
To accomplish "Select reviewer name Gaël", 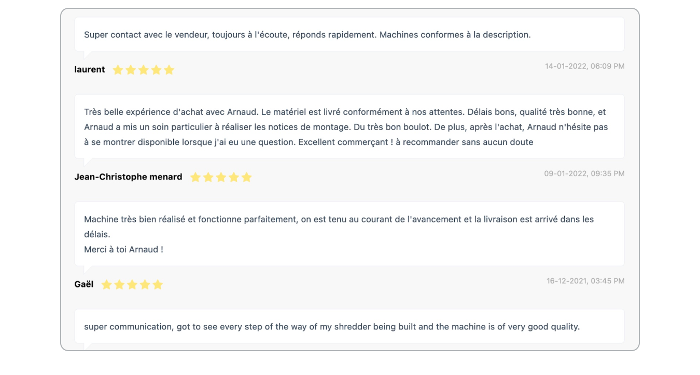I will [x=84, y=284].
